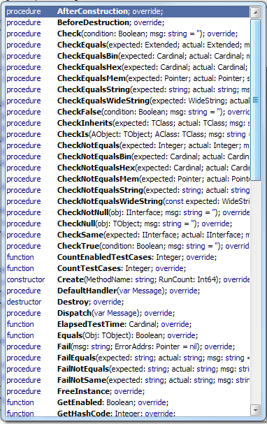
Task: Select the CheckNotEqualsString procedure
Action: (x=127, y=190)
